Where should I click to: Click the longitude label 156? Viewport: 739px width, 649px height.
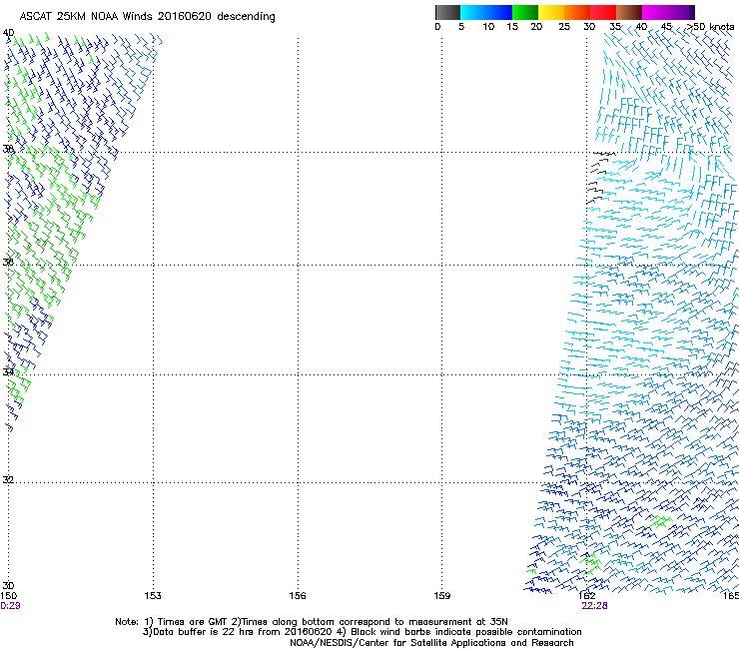click(x=298, y=596)
